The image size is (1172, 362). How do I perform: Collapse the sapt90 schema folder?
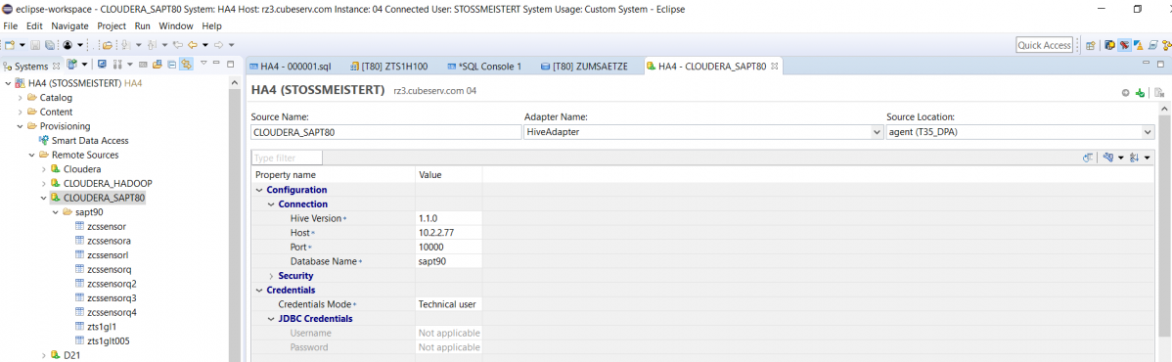[x=56, y=211]
